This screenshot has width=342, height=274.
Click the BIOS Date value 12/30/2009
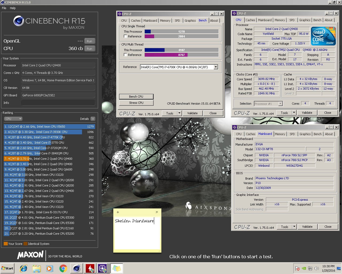294,188
